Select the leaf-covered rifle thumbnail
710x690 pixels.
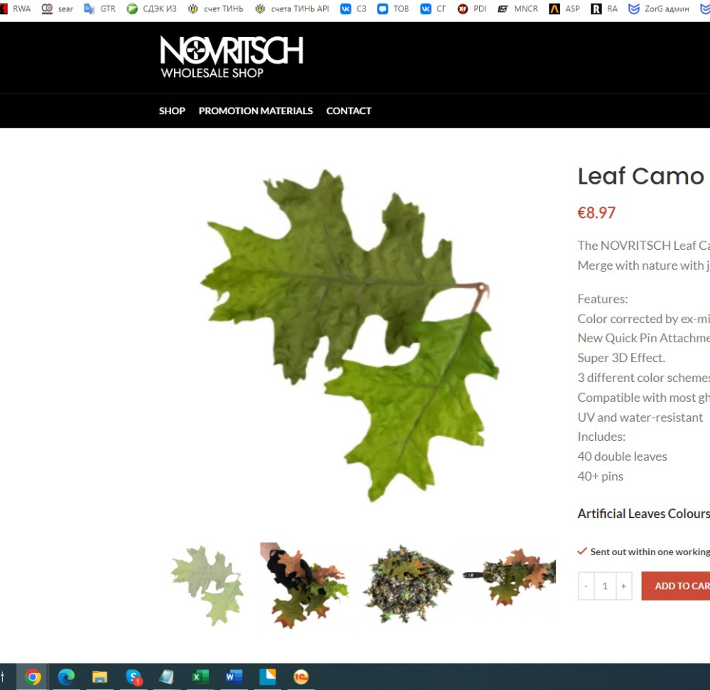pyautogui.click(x=509, y=577)
